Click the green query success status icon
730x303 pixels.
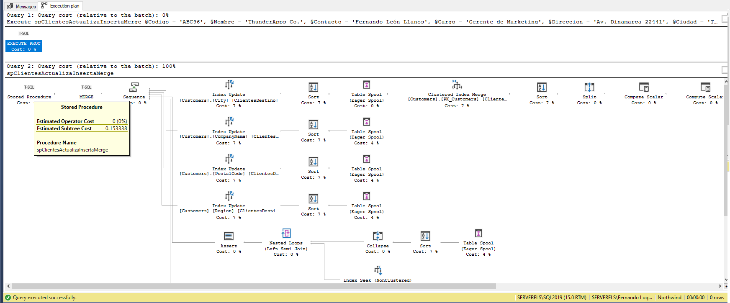[8, 298]
